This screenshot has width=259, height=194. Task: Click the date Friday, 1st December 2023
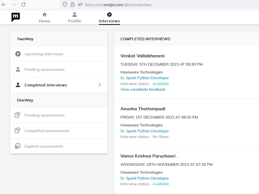pos(159,117)
